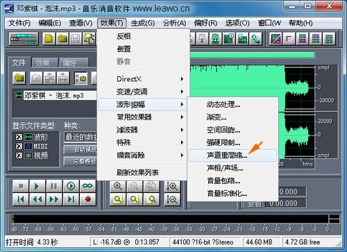Choose 音量包络... from the submenu
The image size is (347, 252).
(232, 180)
